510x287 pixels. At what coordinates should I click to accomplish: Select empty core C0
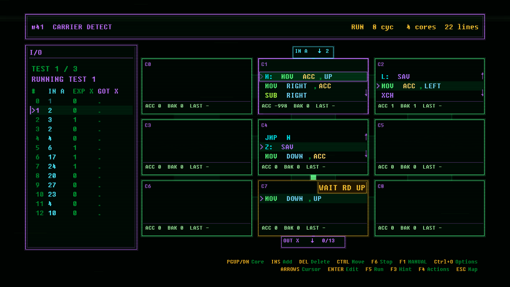(197, 86)
